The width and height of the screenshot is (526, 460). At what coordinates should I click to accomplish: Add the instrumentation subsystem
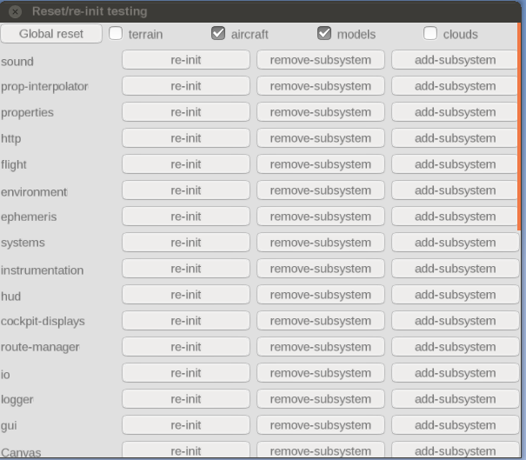click(455, 269)
